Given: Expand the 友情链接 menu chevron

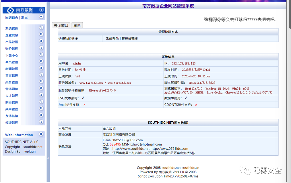Looking at the screenshot, I should [x=41, y=115].
